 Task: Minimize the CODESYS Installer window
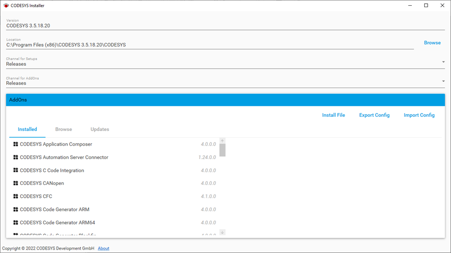click(410, 5)
